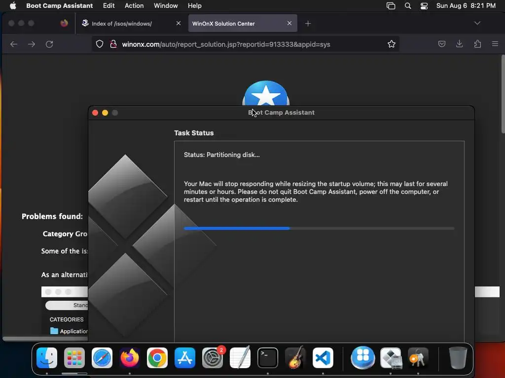Open the Trash in the Dock
The image size is (505, 378).
458,357
